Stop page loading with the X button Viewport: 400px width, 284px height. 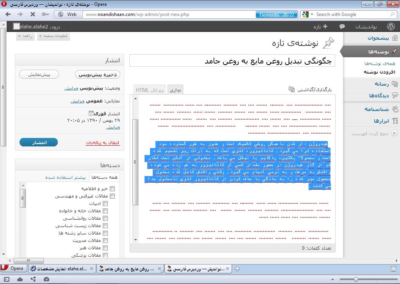coord(32,14)
